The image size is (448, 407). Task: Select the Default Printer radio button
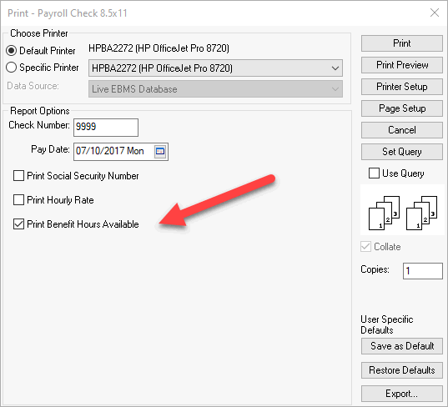pos(11,51)
